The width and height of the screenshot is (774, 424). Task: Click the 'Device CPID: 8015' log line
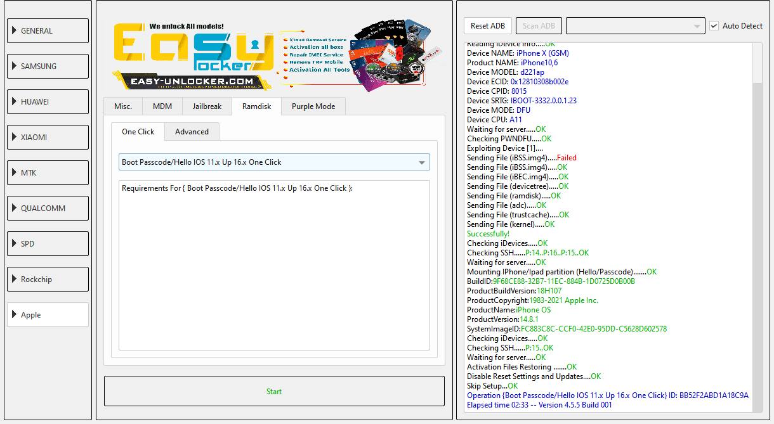(x=497, y=91)
